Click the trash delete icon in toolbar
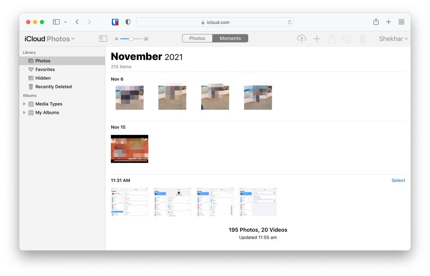Screen dimensions: 430x276 tap(362, 39)
